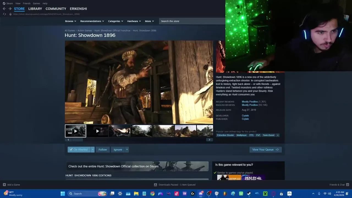Click the Steam logo menu
Image resolution: width=352 pixels, height=198 pixels.
point(8,3)
